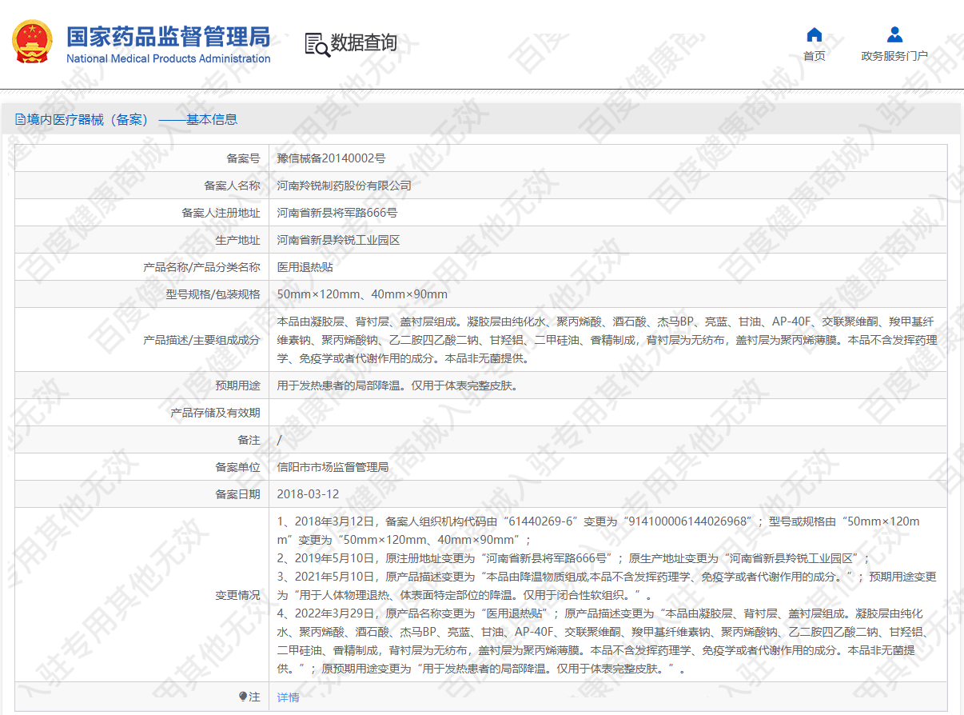The height and width of the screenshot is (715, 964).
Task: Click the person icon above 政务服务门户
Action: (894, 34)
